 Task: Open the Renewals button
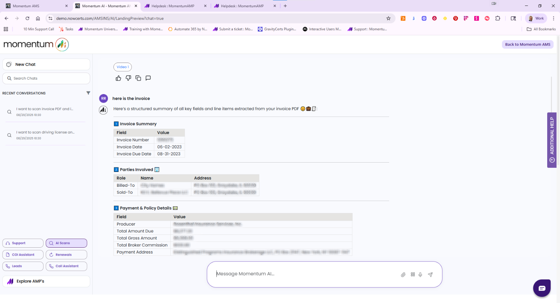tap(66, 255)
